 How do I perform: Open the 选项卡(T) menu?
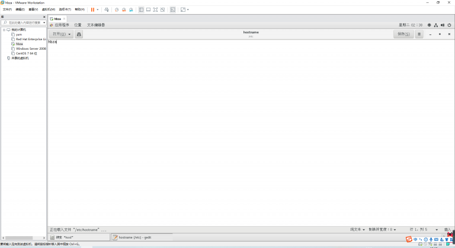pos(65,9)
